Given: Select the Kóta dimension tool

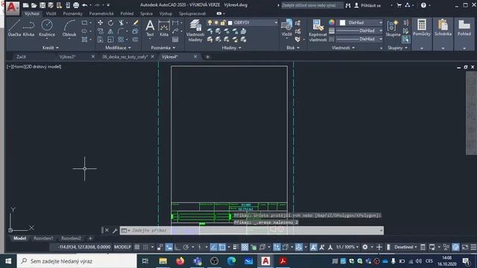Looking at the screenshot, I should coord(164,28).
